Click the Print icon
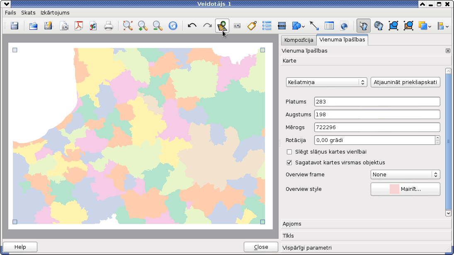Viewport: 454px width, 255px height. tap(109, 26)
